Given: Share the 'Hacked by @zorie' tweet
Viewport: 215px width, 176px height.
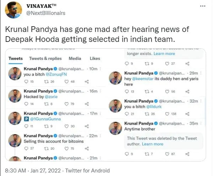Looking at the screenshot, I should coord(87,104).
